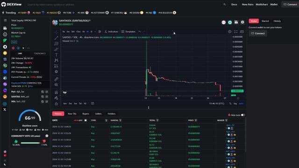
Task: Open the TOKENOMICS tab
Action: click(x=40, y=54)
